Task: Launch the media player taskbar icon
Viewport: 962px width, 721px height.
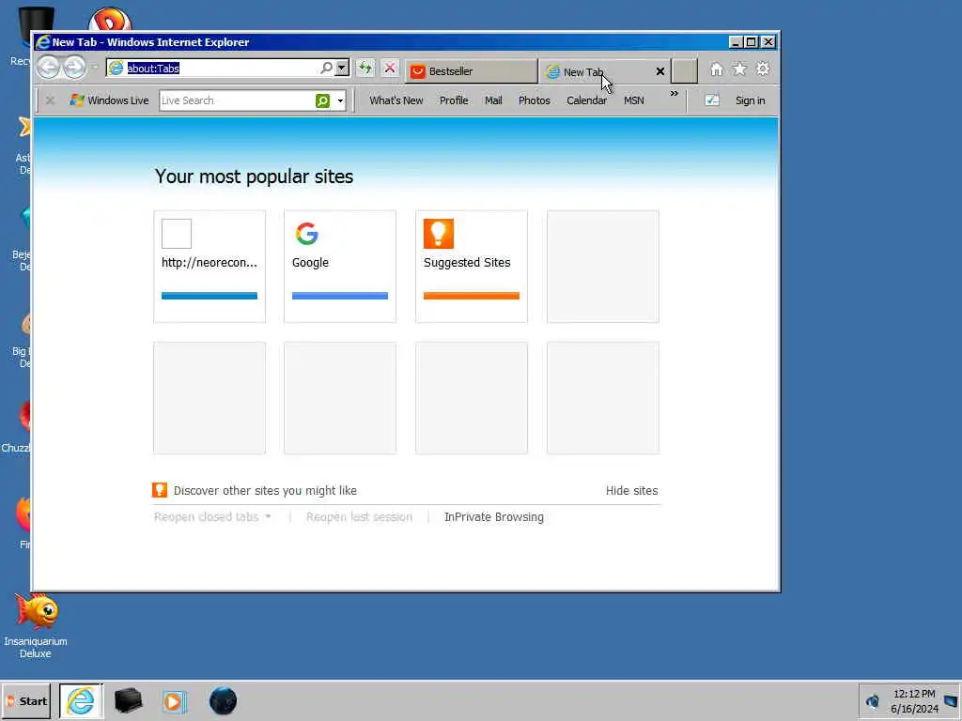Action: pyautogui.click(x=174, y=701)
